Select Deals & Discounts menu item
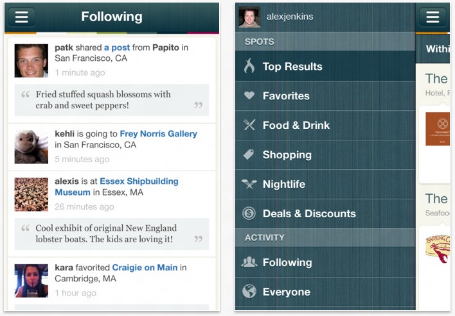The width and height of the screenshot is (455, 316). pyautogui.click(x=309, y=213)
